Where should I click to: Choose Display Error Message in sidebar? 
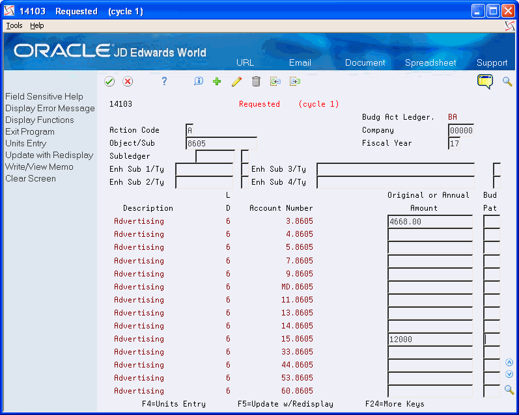tap(50, 109)
